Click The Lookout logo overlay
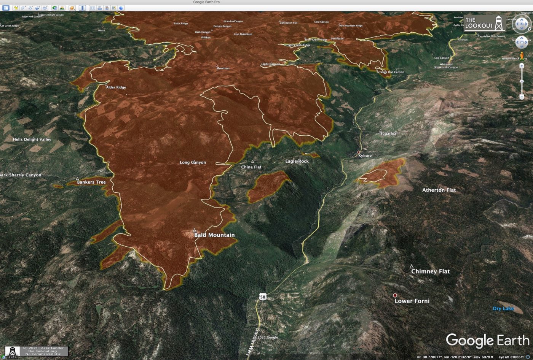The width and height of the screenshot is (533, 360). pos(485,23)
